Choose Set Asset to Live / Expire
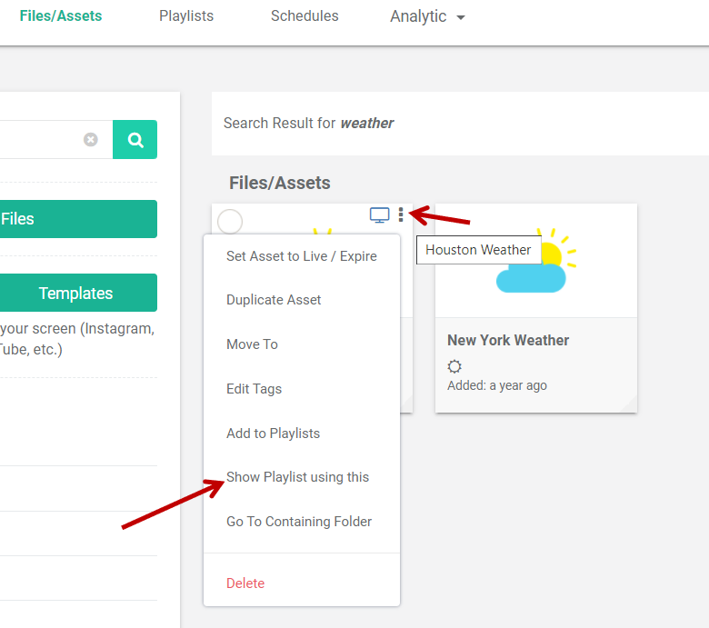The image size is (709, 628). pos(301,256)
